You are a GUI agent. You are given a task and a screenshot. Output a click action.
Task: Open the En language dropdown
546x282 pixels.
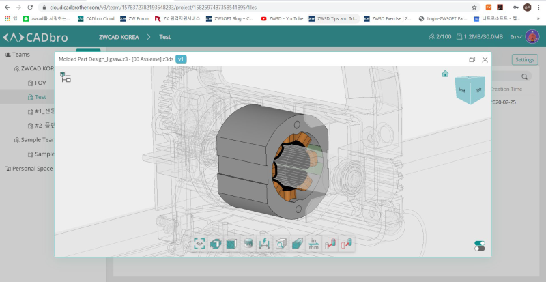click(x=516, y=37)
